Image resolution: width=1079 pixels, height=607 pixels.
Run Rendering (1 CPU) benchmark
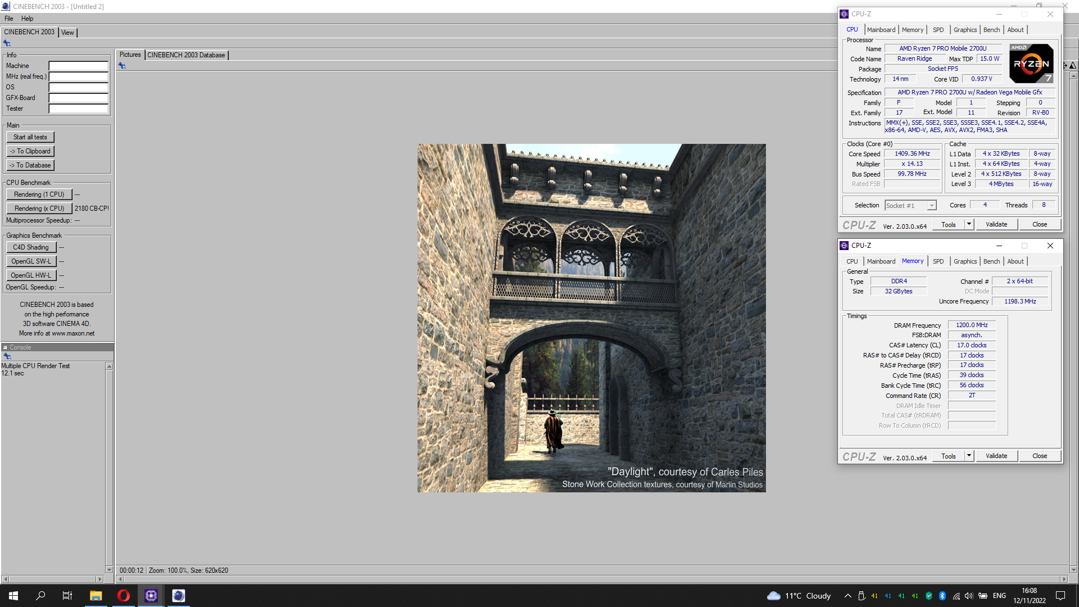(39, 194)
